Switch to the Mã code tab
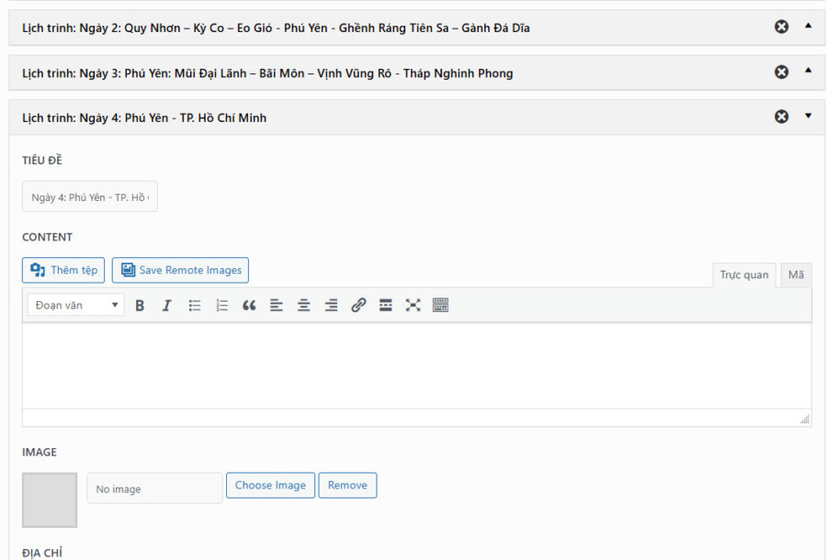827x560 pixels. coord(795,274)
